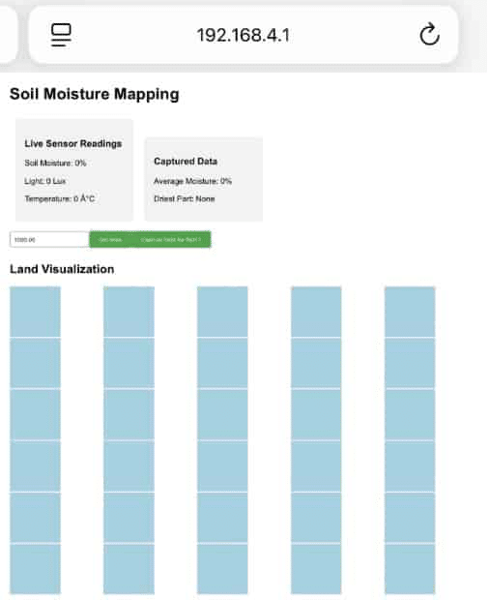Click the Captured Data title
Viewport: 489px width, 600px height.
[186, 162]
